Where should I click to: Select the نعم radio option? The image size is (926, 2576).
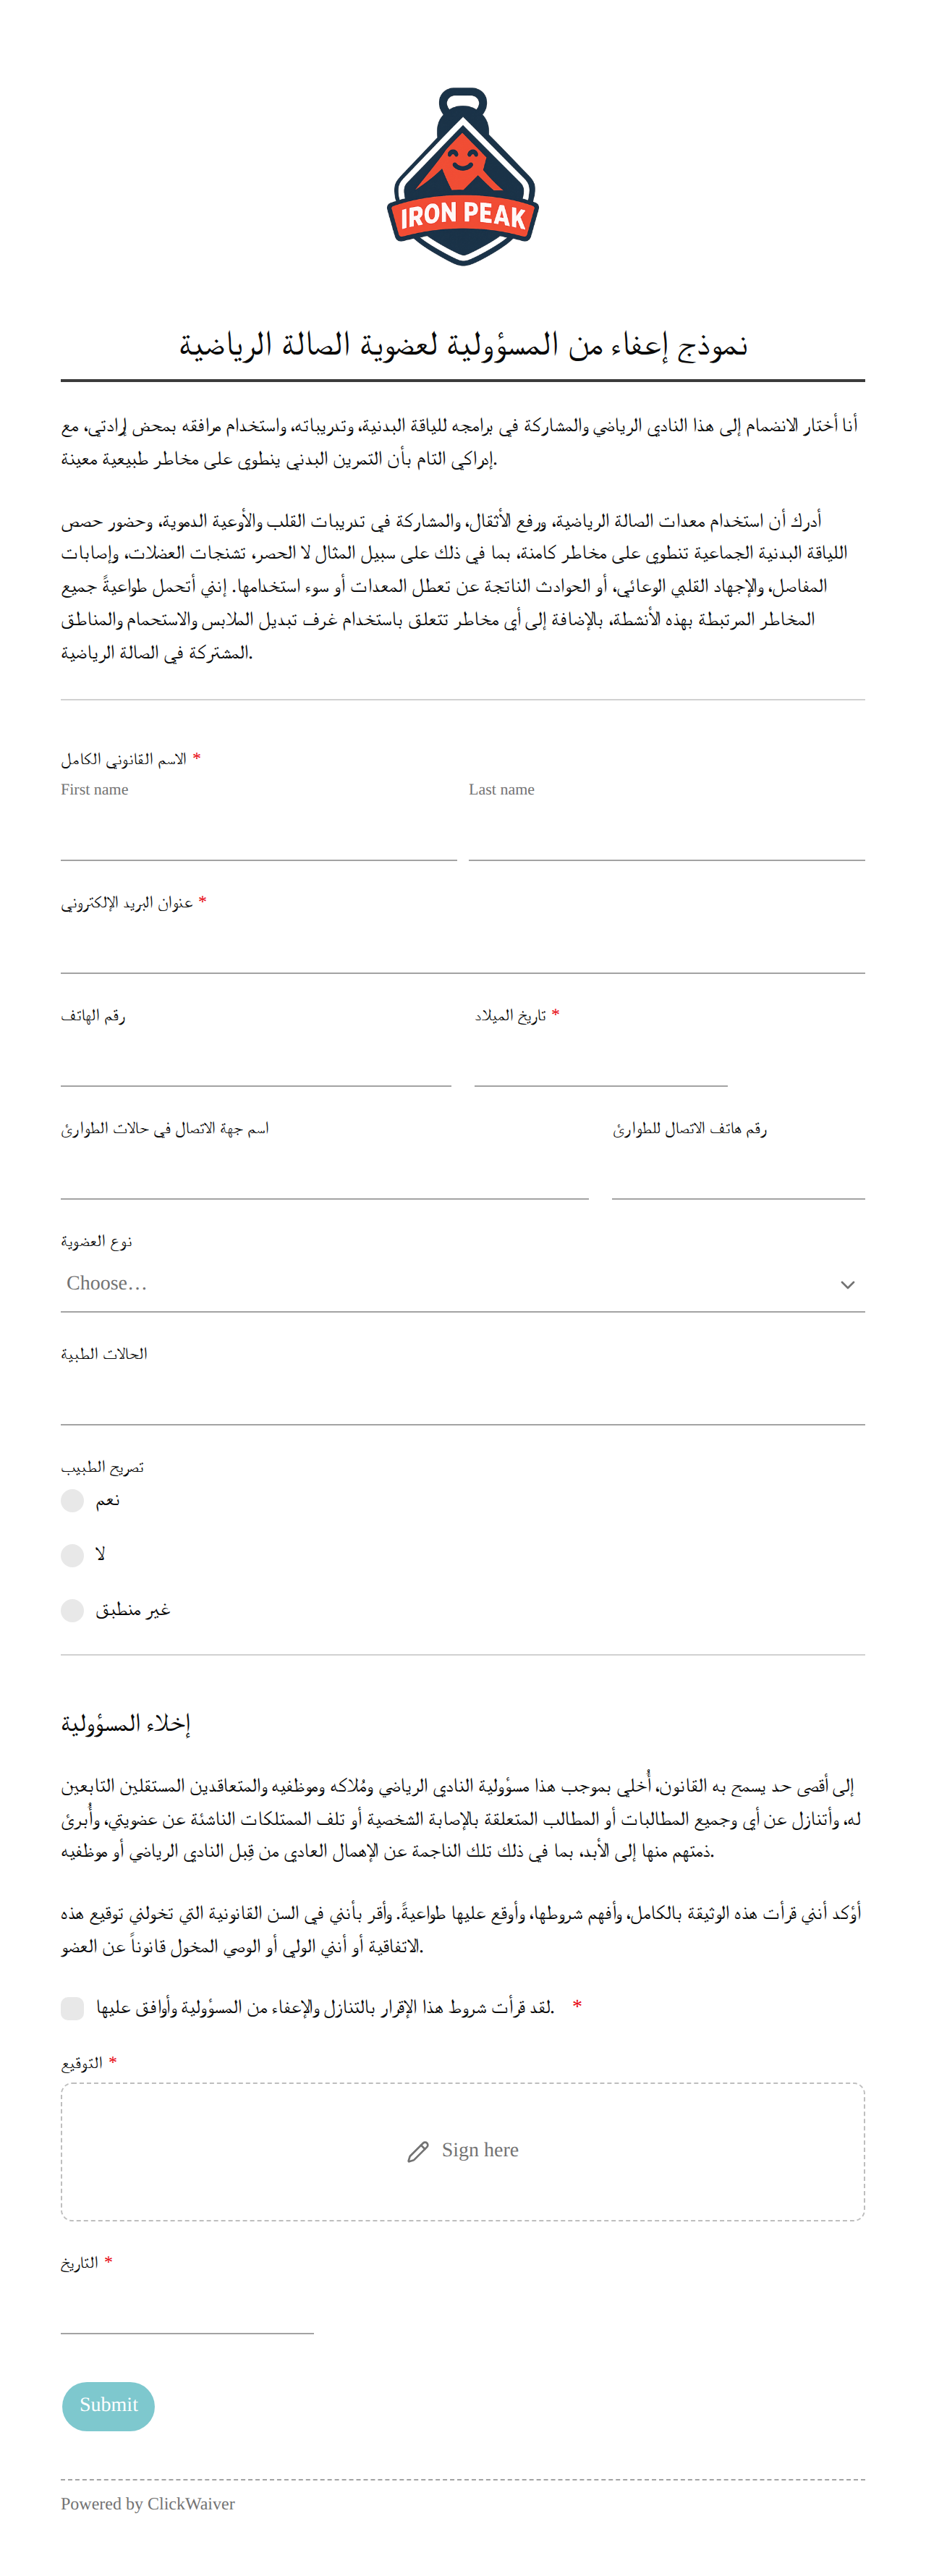pos(72,1500)
